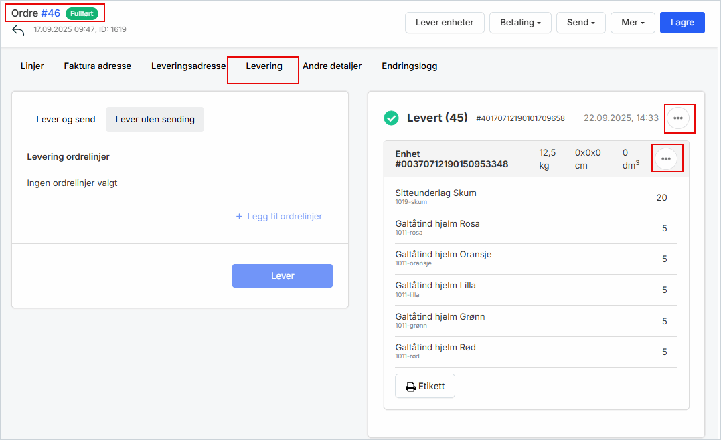Expand the Mer dropdown menu
The height and width of the screenshot is (440, 721).
(632, 22)
